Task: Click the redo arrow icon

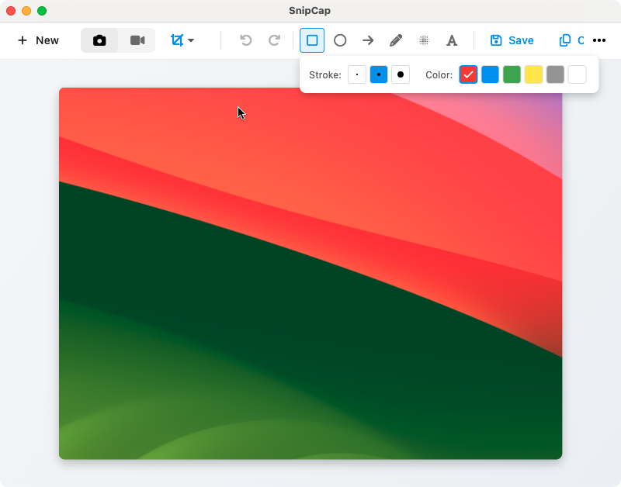Action: coord(274,40)
